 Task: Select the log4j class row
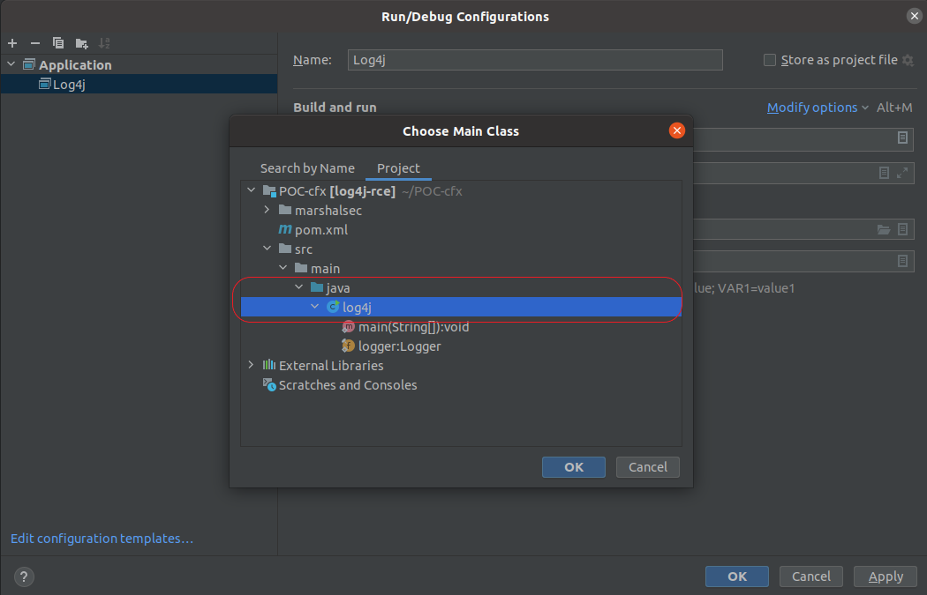461,307
